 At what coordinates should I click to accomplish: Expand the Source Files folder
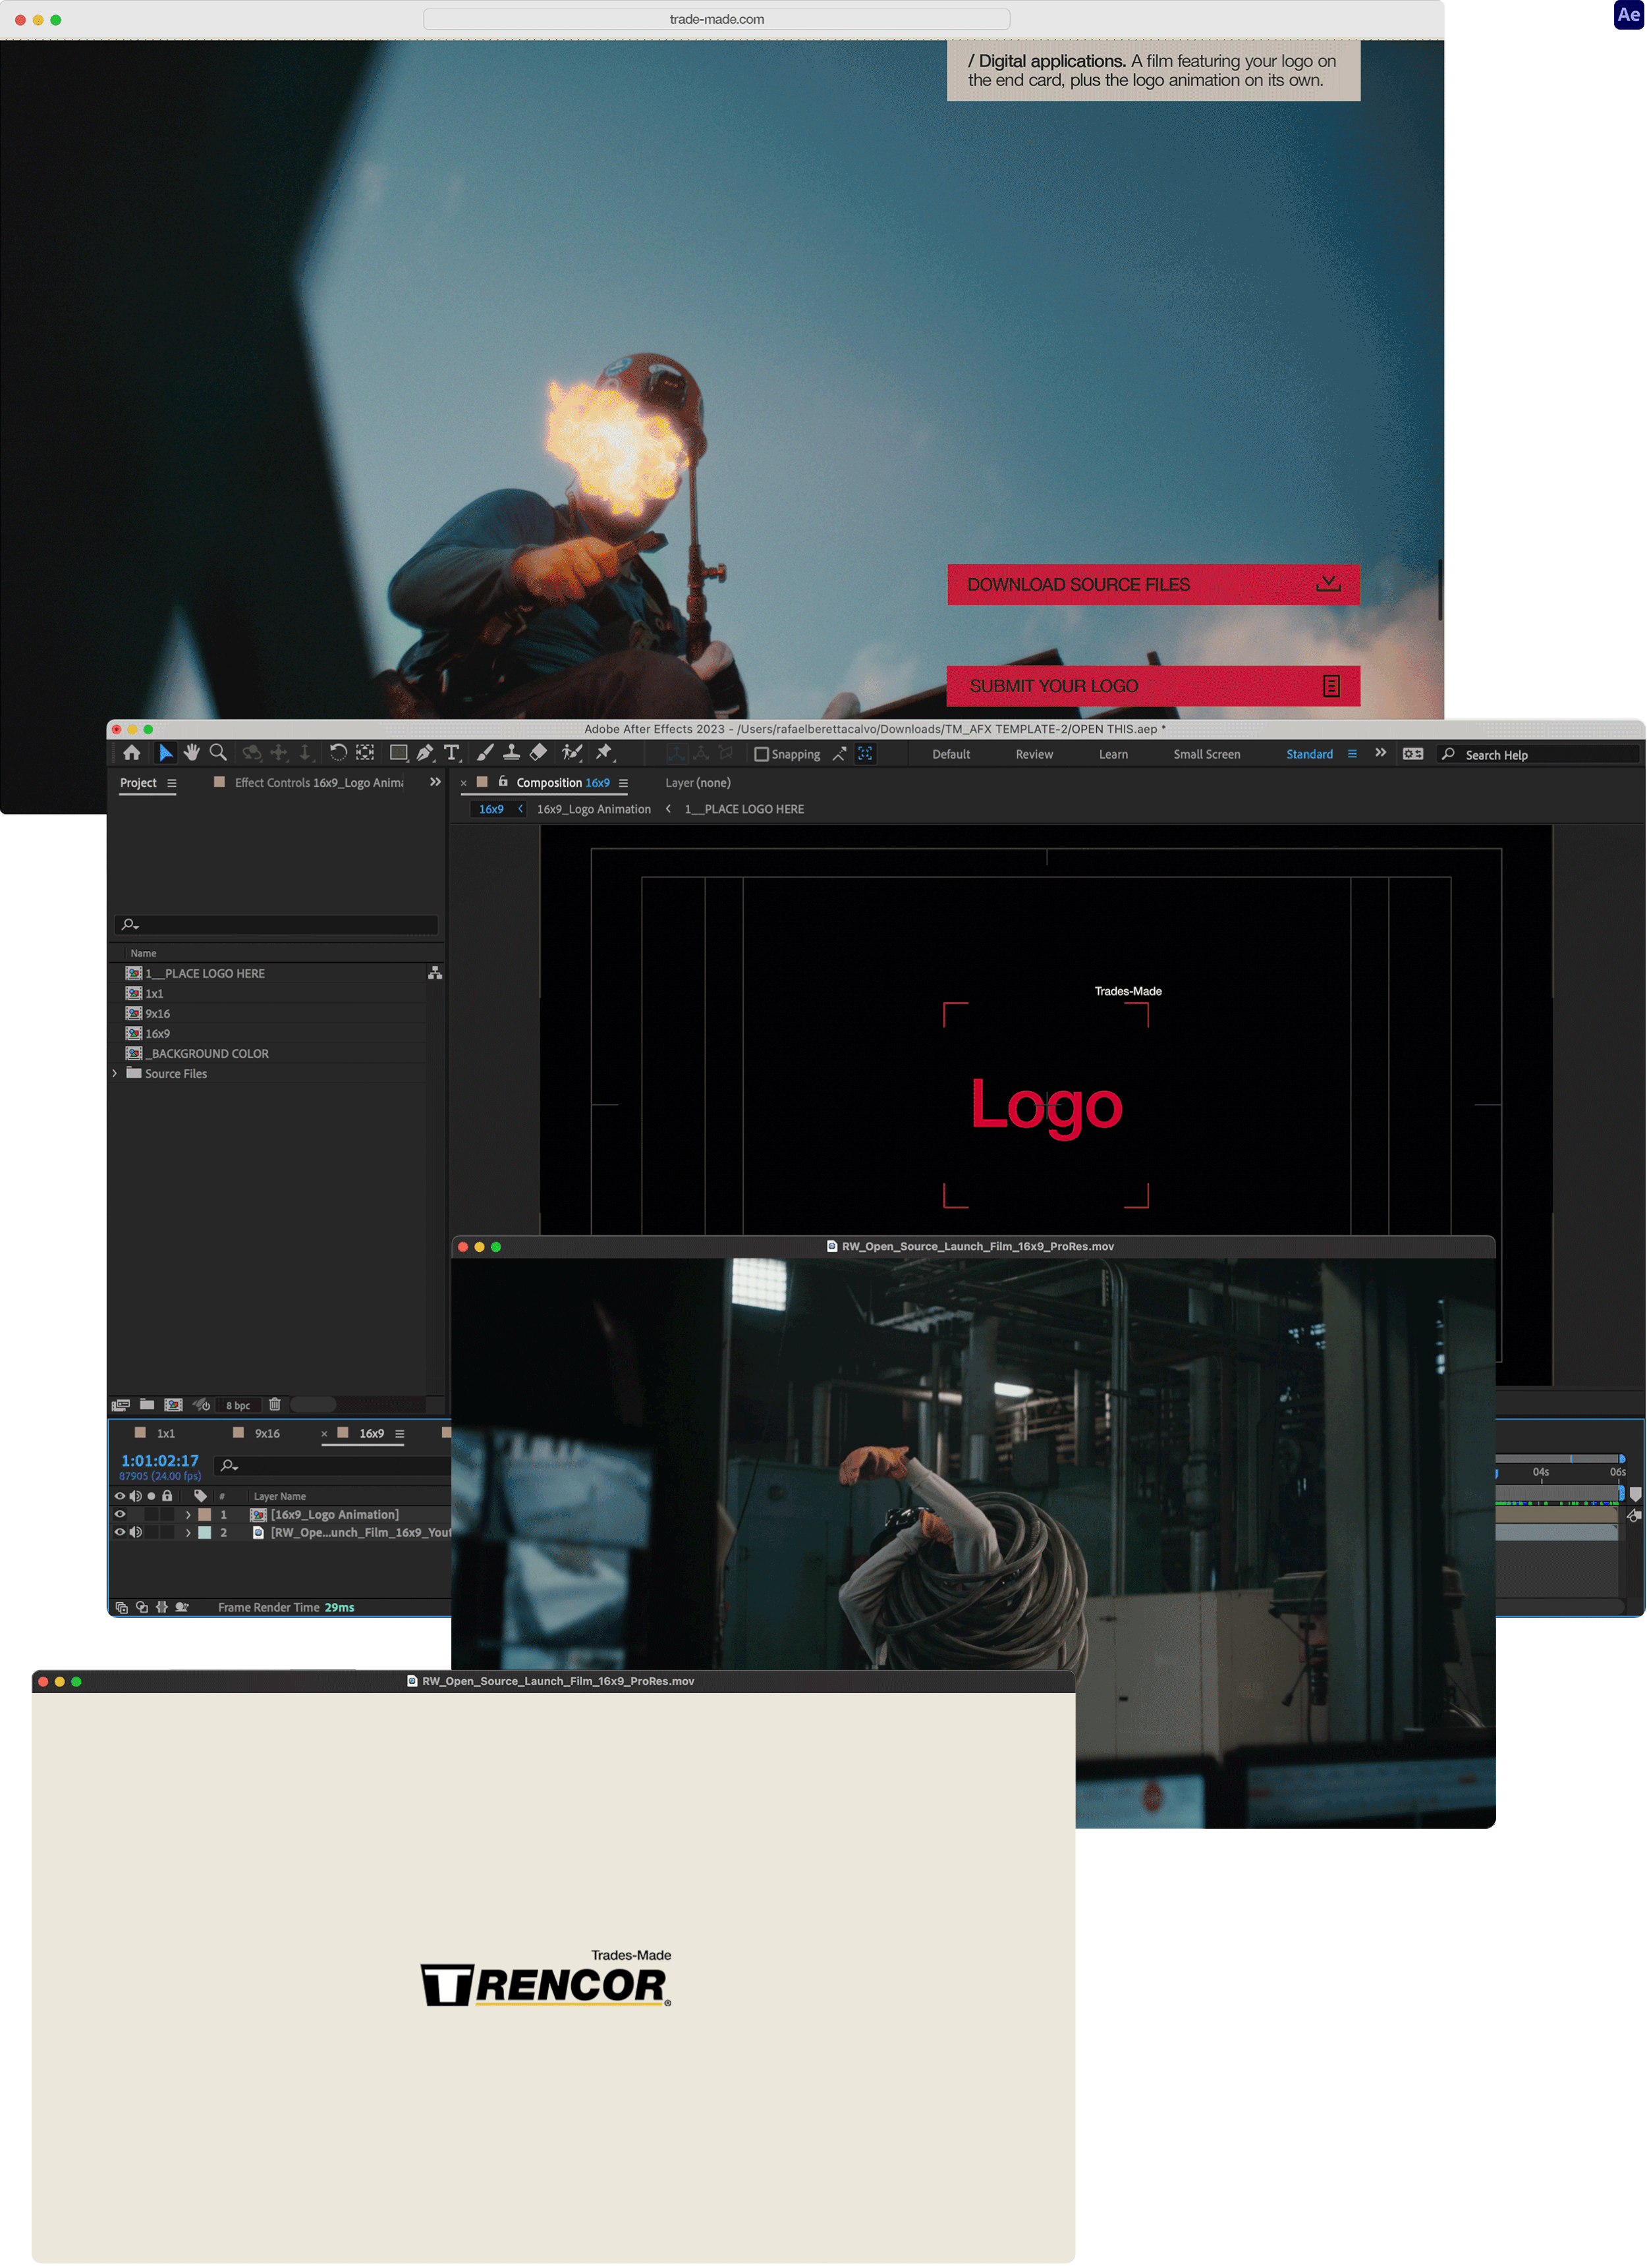coord(115,1073)
